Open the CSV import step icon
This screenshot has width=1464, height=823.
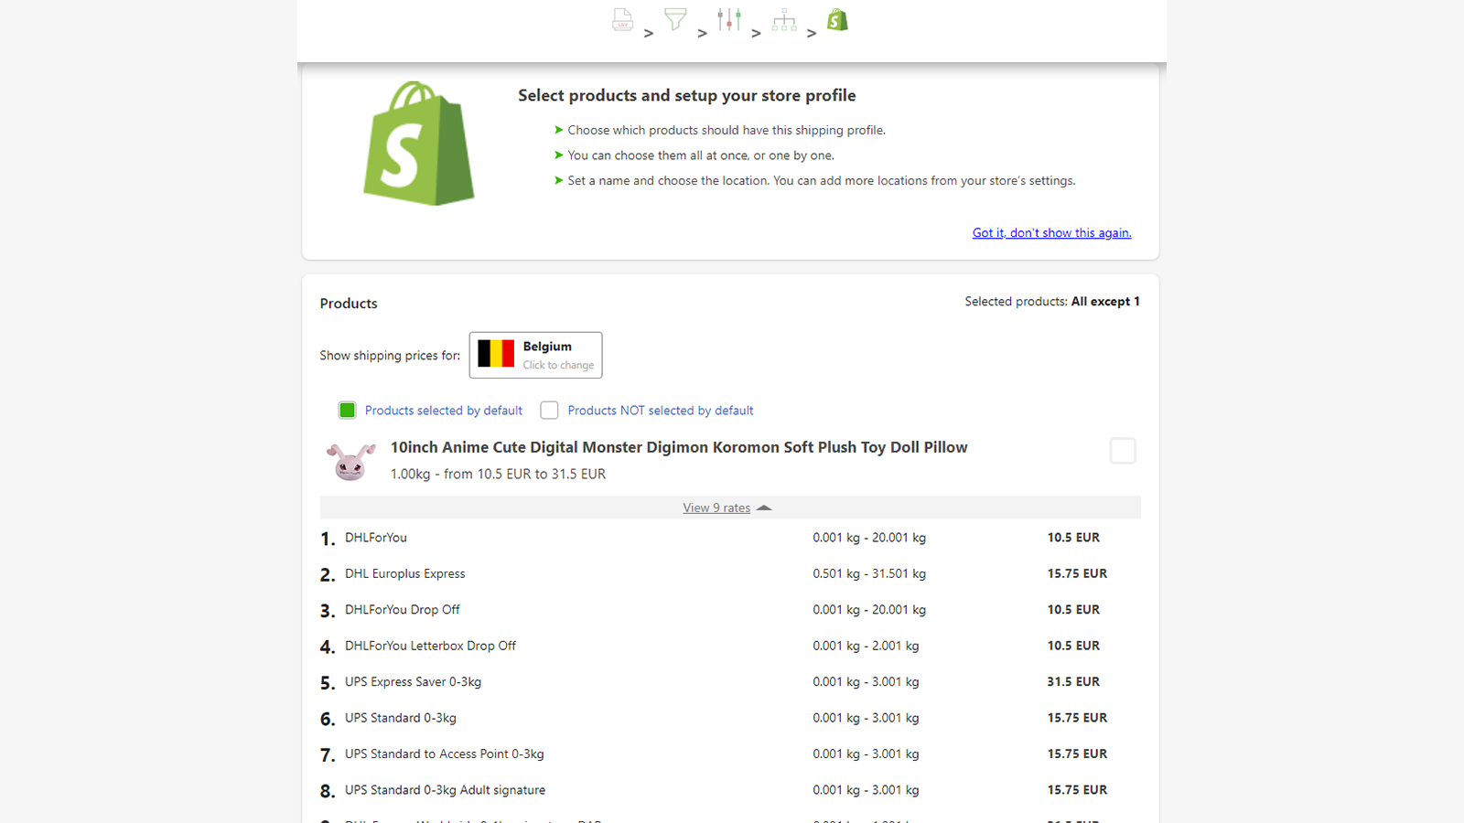623,19
